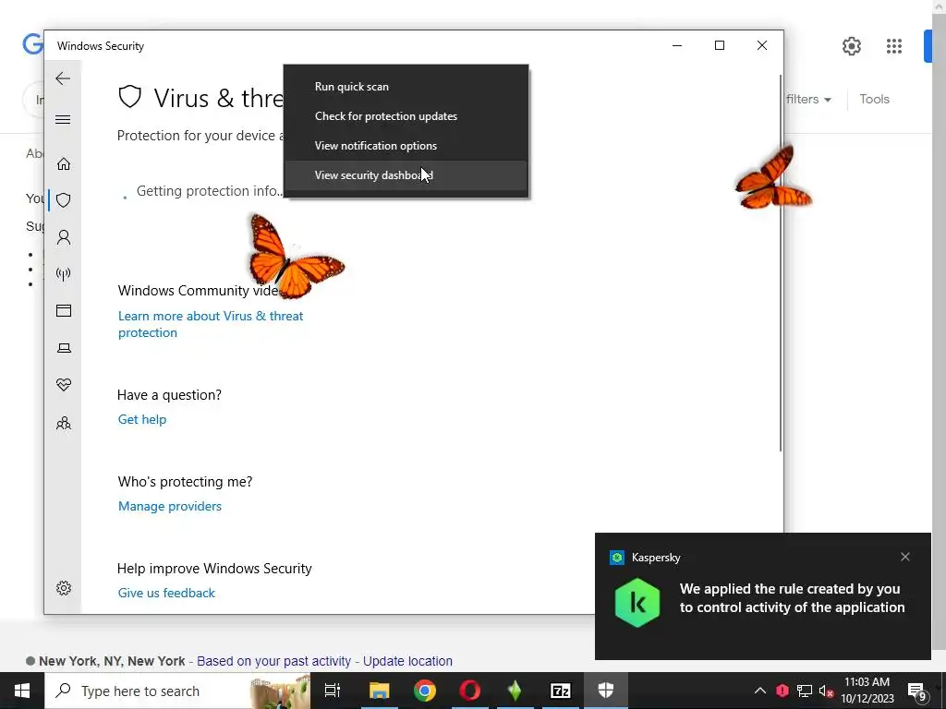The image size is (946, 709).
Task: Open the Action Center notifications icon
Action: coord(917,691)
